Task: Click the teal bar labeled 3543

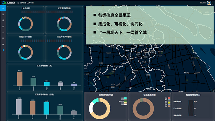Action: pos(33,82)
